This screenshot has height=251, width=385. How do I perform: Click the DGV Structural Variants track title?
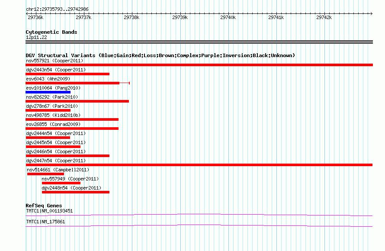(x=160, y=55)
